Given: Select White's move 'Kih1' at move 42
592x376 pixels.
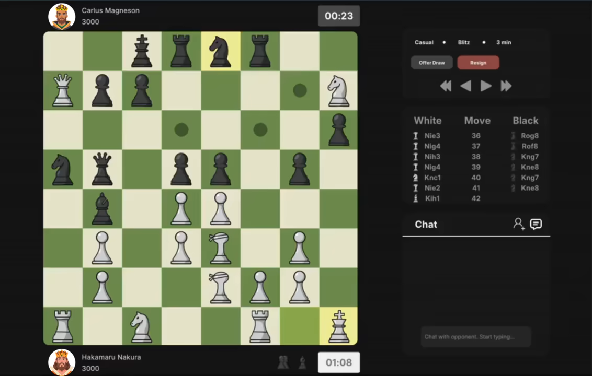Looking at the screenshot, I should 432,198.
